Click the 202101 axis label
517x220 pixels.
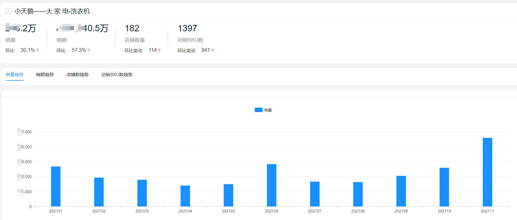(56, 211)
